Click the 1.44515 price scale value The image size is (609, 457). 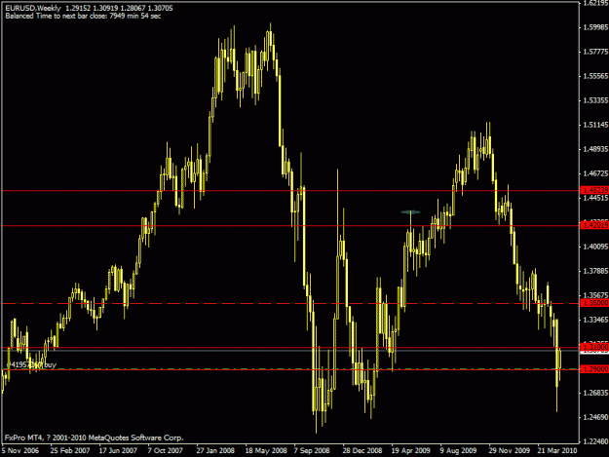595,198
